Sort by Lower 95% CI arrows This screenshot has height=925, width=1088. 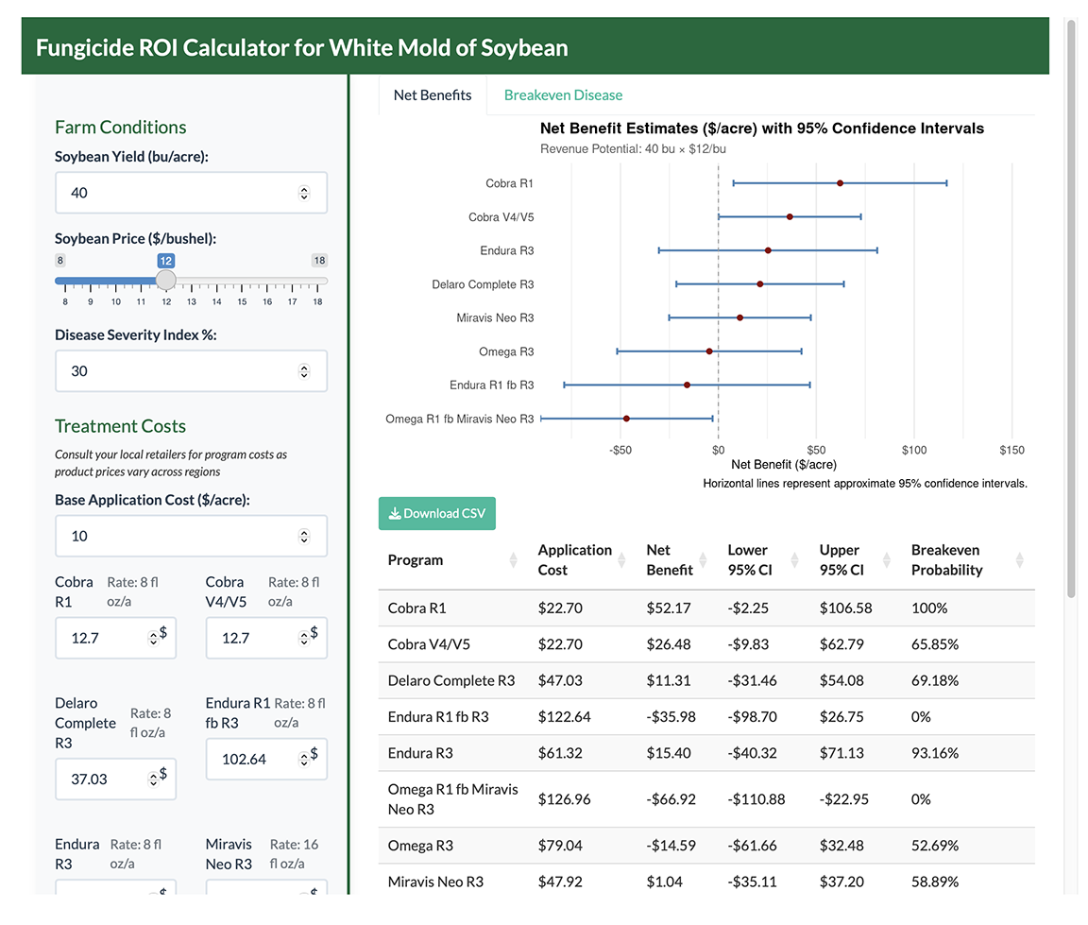tap(794, 560)
